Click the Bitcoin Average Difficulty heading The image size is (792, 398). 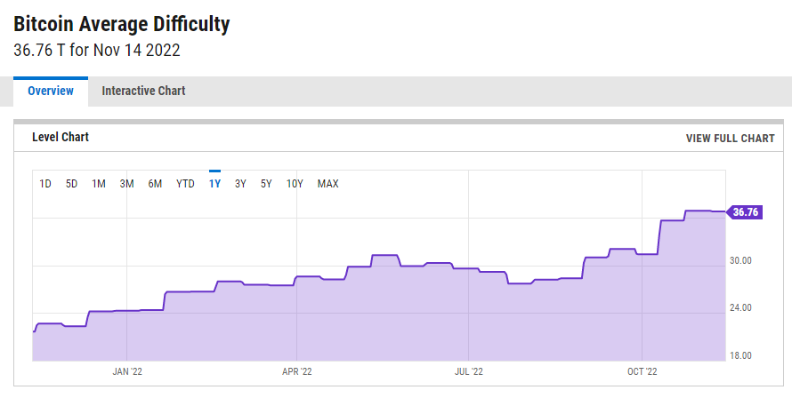click(x=122, y=24)
